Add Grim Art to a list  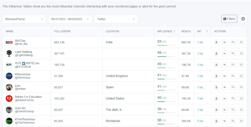(x=233, y=110)
